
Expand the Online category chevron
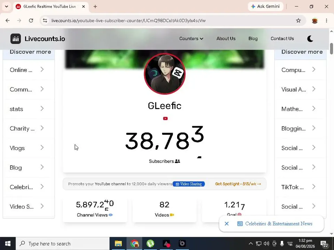(x=42, y=69)
